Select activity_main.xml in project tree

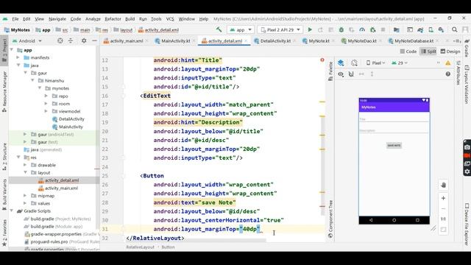(x=61, y=188)
